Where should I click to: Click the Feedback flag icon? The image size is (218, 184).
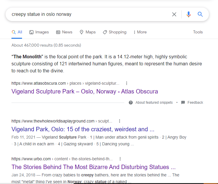point(183,103)
